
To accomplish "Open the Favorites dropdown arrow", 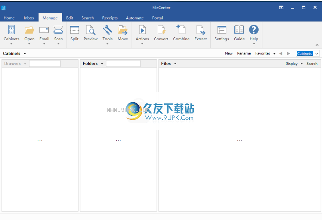I will coord(274,54).
